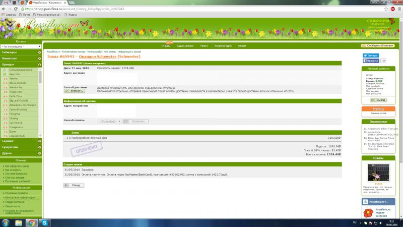The height and width of the screenshot is (227, 403).
Task: Click the Twitter Твитнуть share button
Action: click(x=370, y=55)
